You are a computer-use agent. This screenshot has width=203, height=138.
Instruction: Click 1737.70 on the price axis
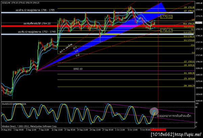tap(199, 42)
